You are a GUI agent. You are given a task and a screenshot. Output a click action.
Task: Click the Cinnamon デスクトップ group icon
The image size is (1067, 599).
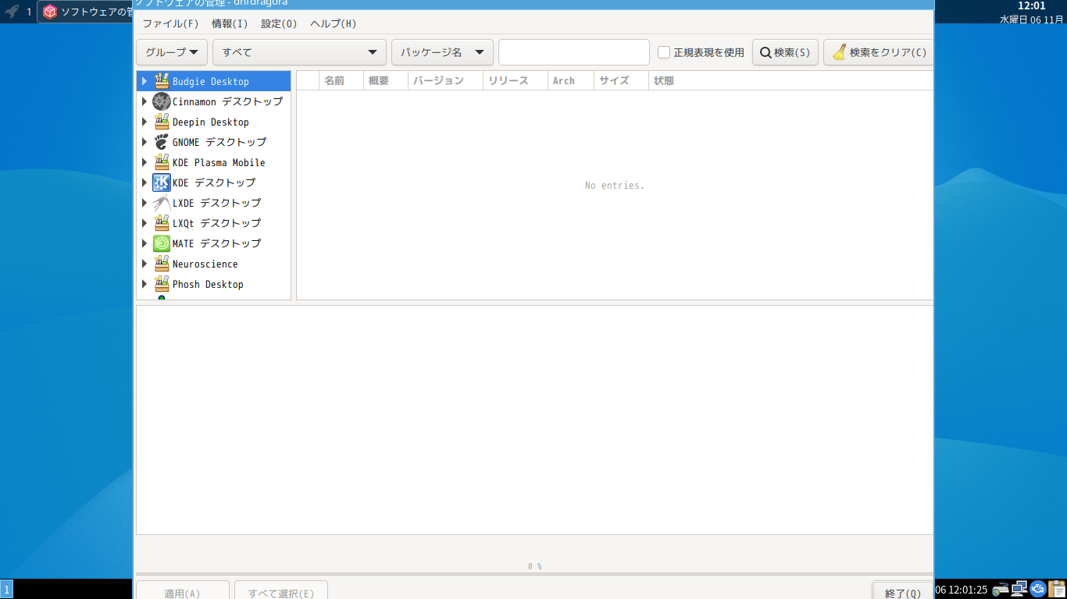point(162,101)
